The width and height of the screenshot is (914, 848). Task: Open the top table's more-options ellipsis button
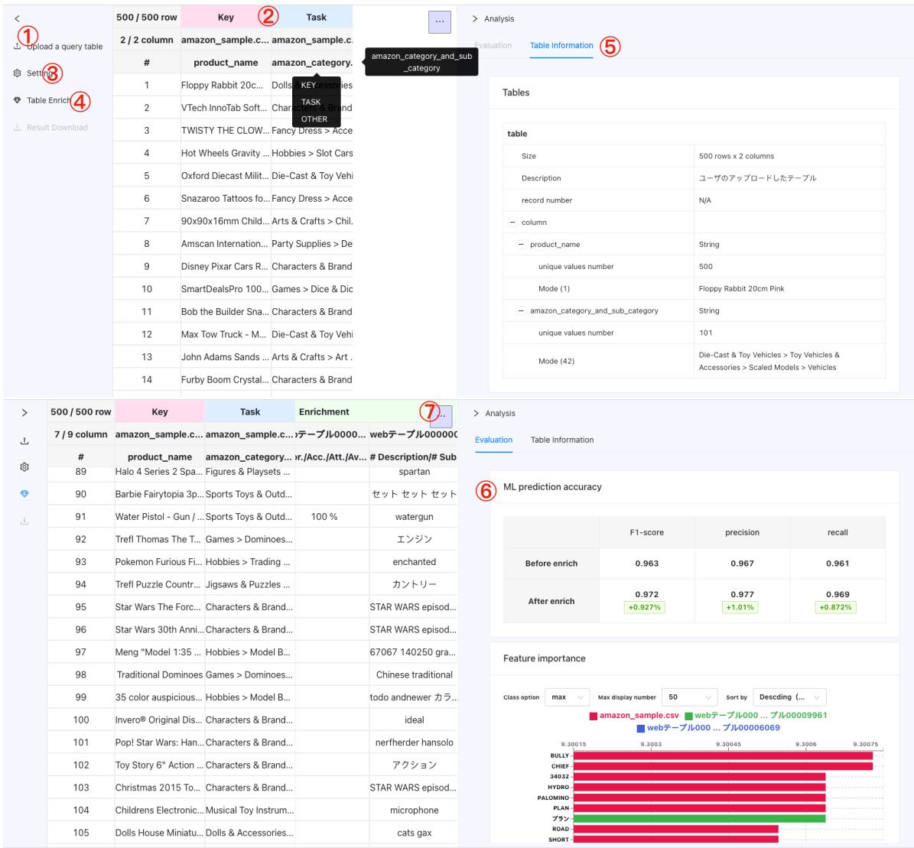440,21
